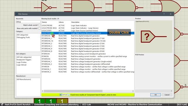This screenshot has height=106, width=188.
Task: Select (All Sub-categories) entry
Action: tap(24, 57)
